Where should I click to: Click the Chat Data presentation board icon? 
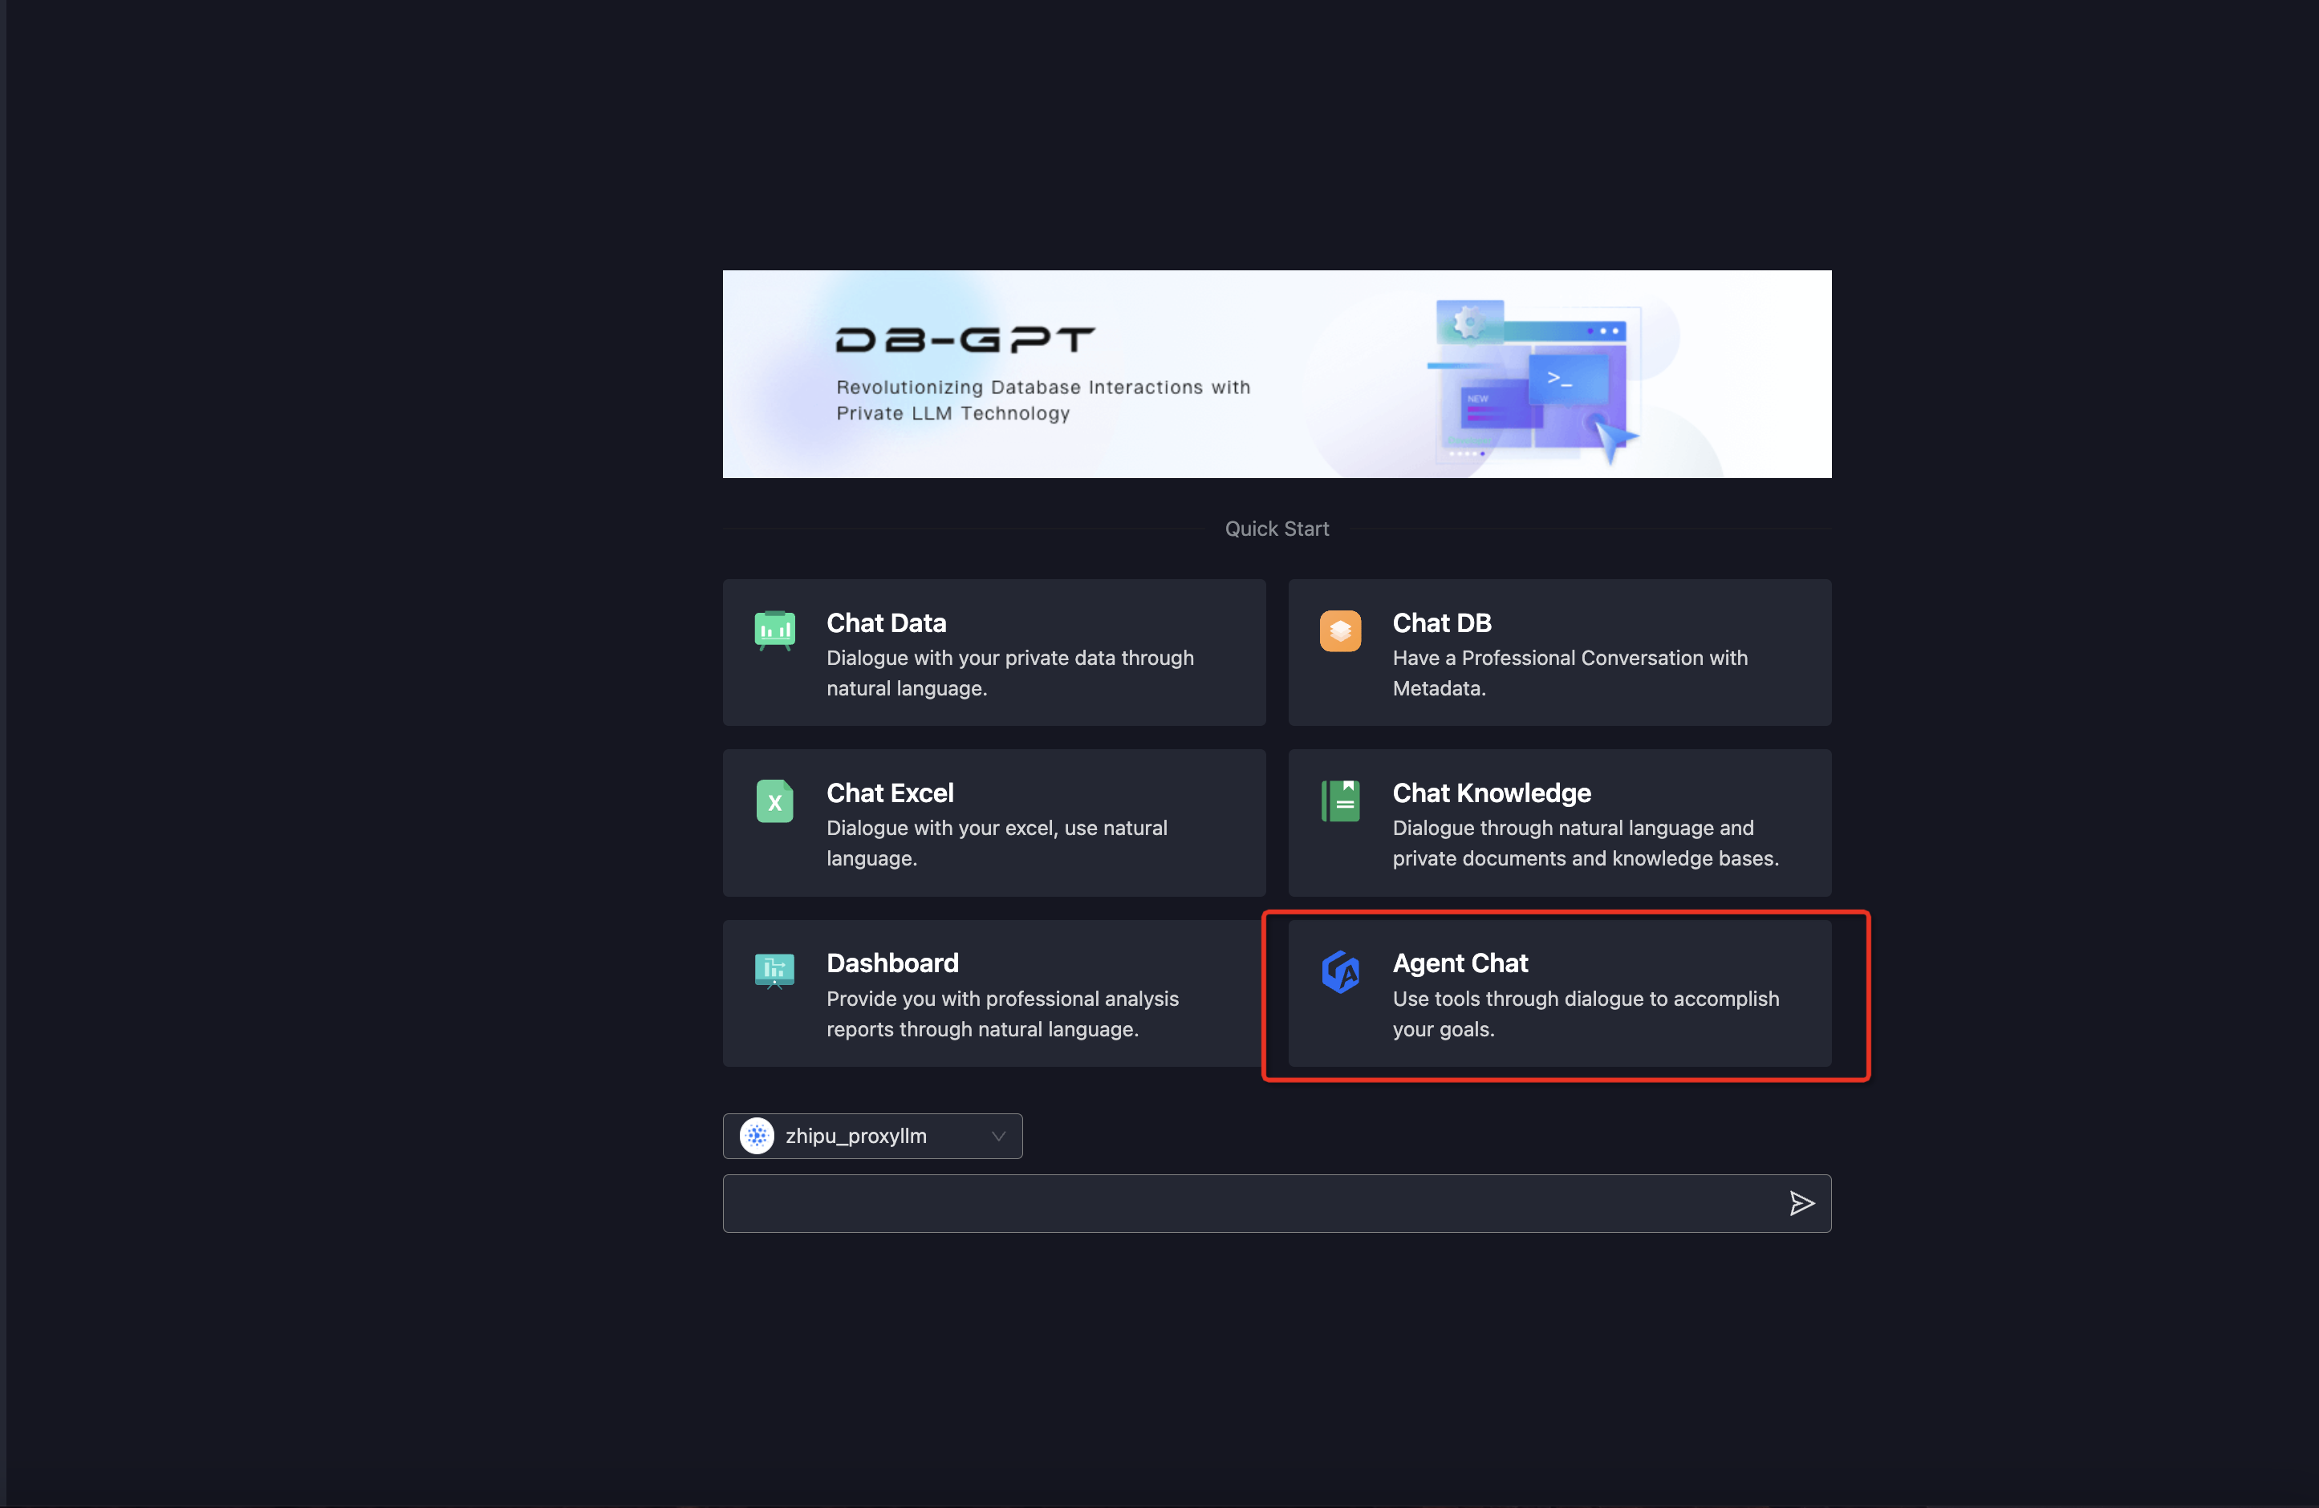coord(774,630)
